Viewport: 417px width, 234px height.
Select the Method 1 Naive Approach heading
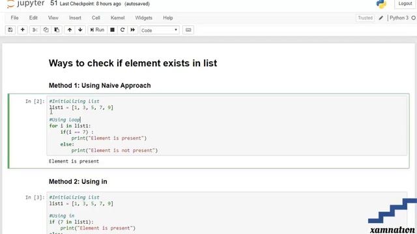100,85
